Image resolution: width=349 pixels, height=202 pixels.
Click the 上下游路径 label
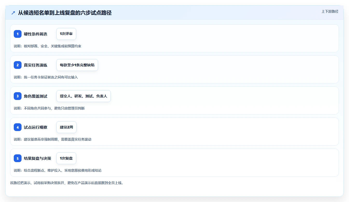click(x=330, y=11)
